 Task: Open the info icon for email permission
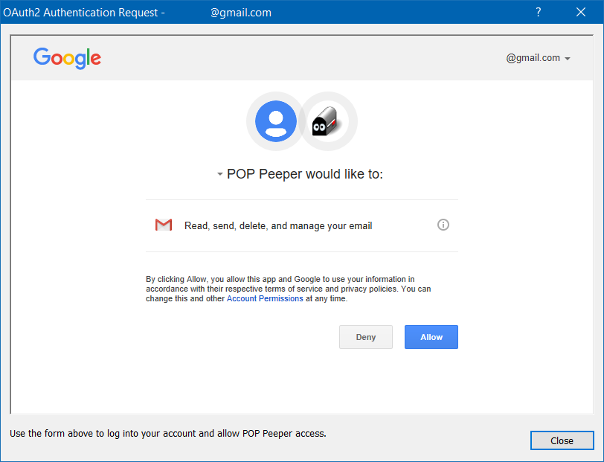[443, 225]
